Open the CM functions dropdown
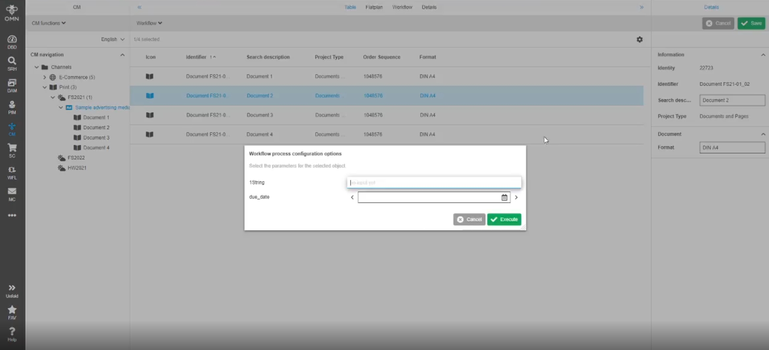 coord(49,23)
